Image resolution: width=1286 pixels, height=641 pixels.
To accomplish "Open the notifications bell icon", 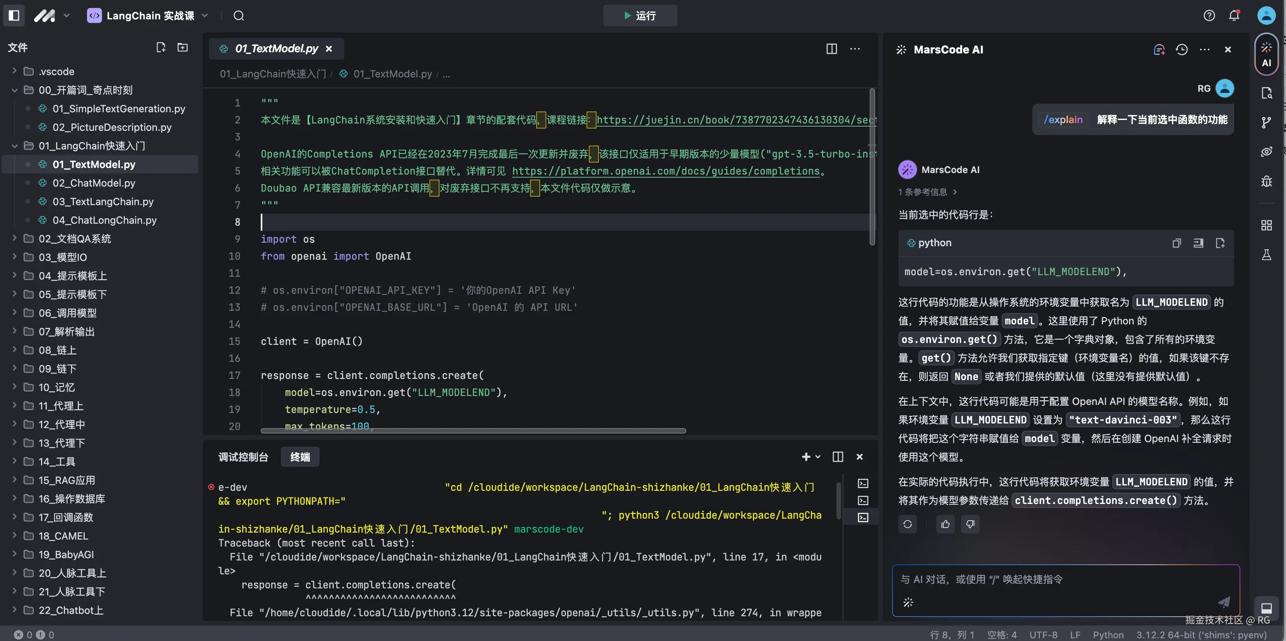I will 1234,15.
